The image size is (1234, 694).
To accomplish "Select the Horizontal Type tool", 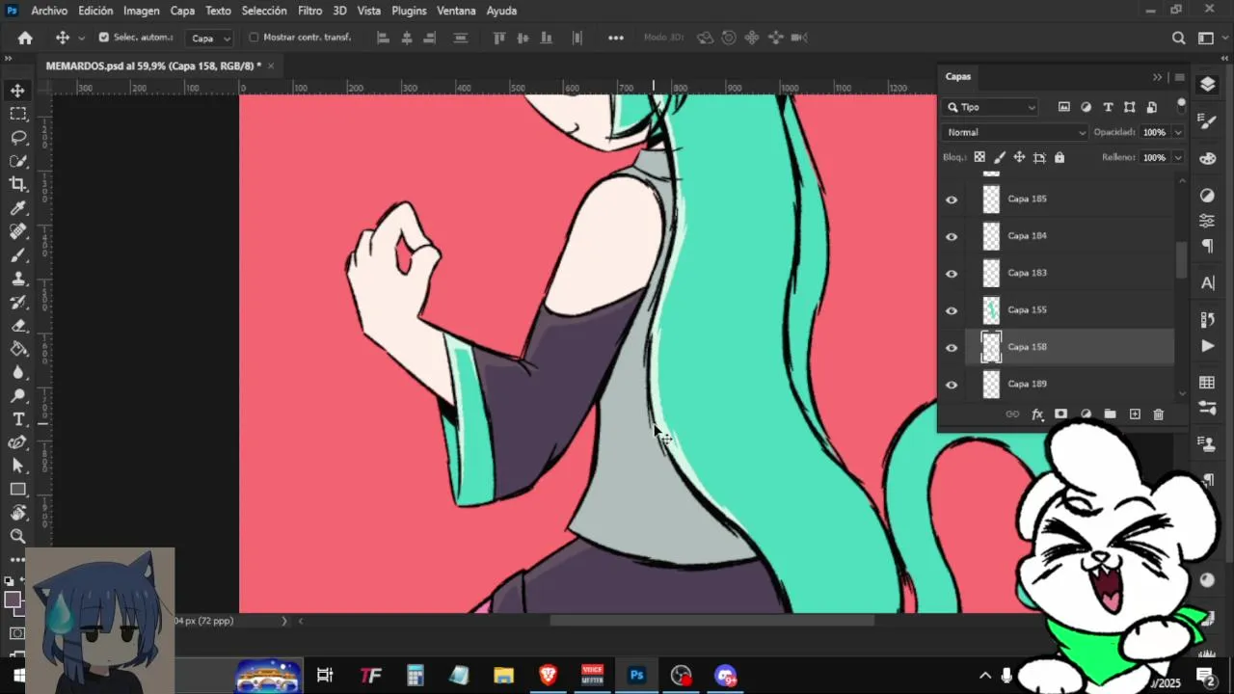I will point(17,419).
